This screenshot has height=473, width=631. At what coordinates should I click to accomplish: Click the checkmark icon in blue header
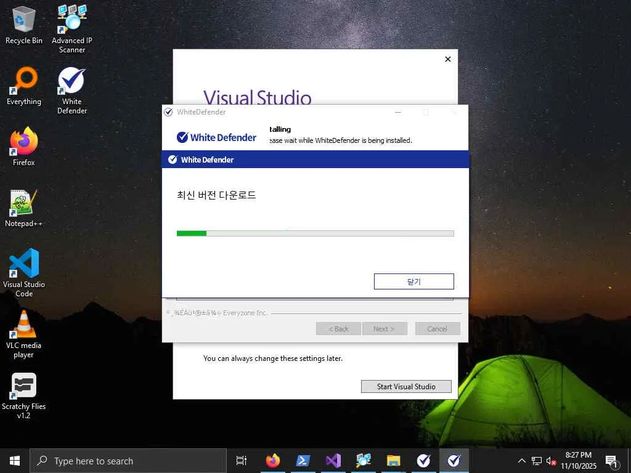[173, 160]
